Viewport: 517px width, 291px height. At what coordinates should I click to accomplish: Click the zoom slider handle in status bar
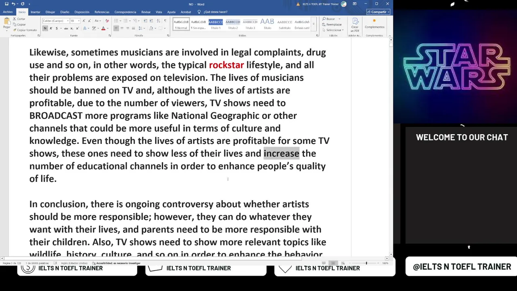(x=366, y=263)
